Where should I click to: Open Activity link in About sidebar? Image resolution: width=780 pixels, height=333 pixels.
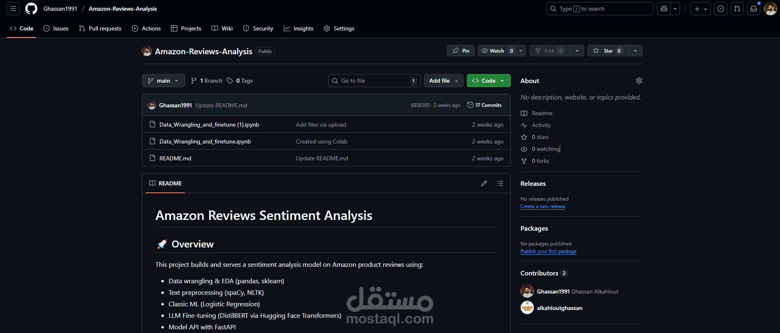coord(536,125)
